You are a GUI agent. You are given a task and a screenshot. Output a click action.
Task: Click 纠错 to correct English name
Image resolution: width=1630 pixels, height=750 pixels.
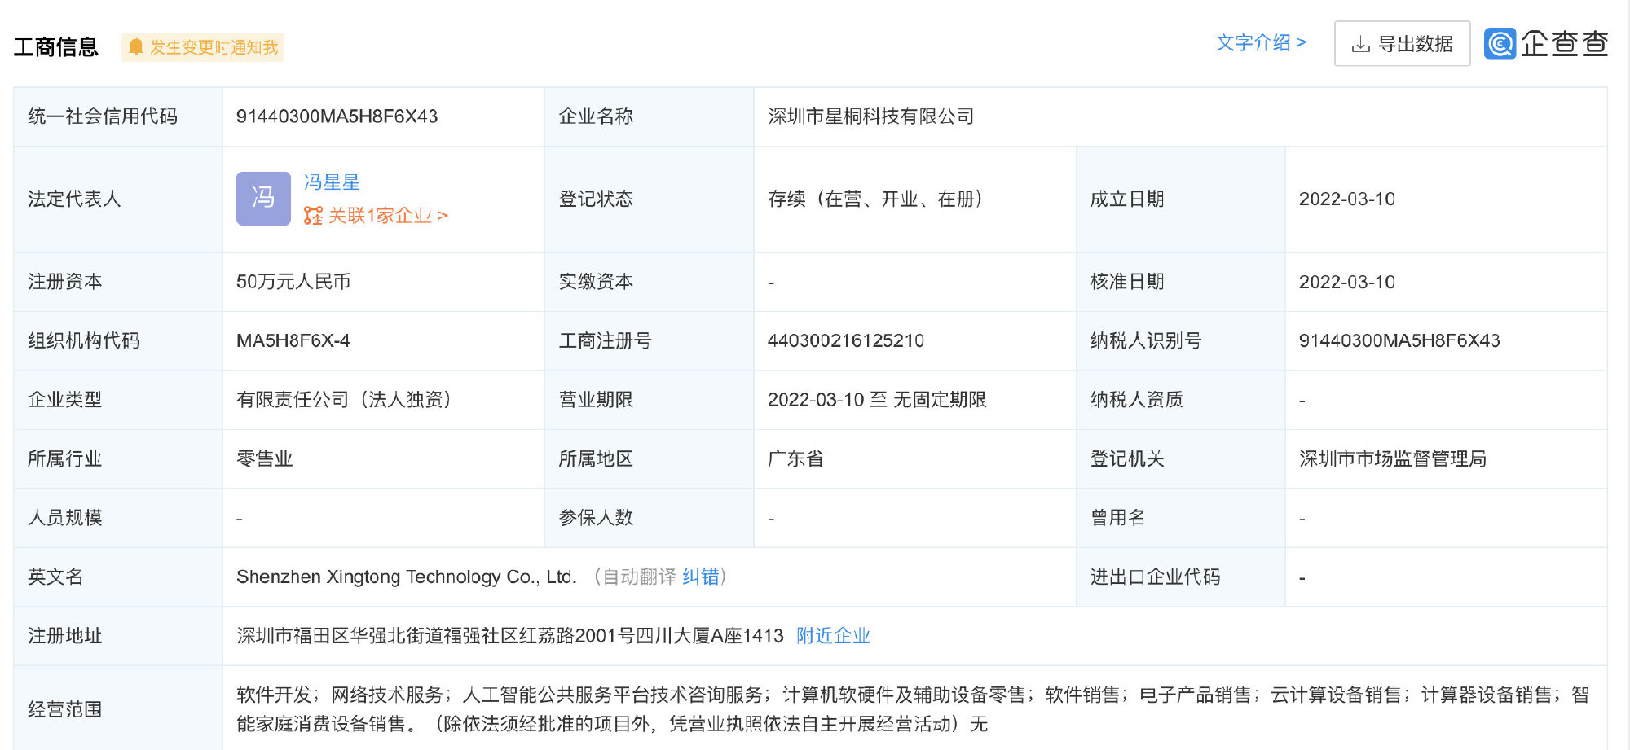point(700,577)
